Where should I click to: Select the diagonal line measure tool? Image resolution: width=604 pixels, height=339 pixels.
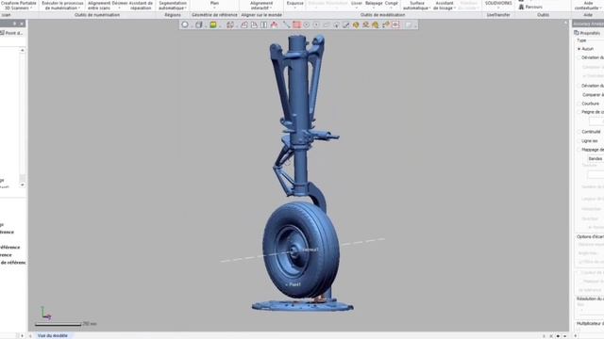(286, 24)
